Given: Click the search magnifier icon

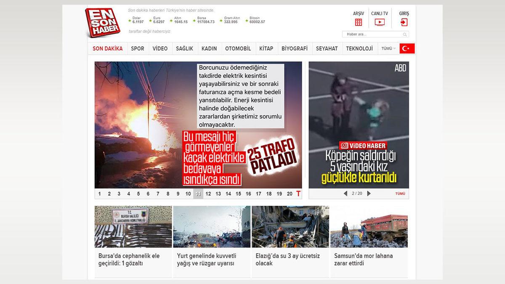Looking at the screenshot, I should pyautogui.click(x=405, y=35).
